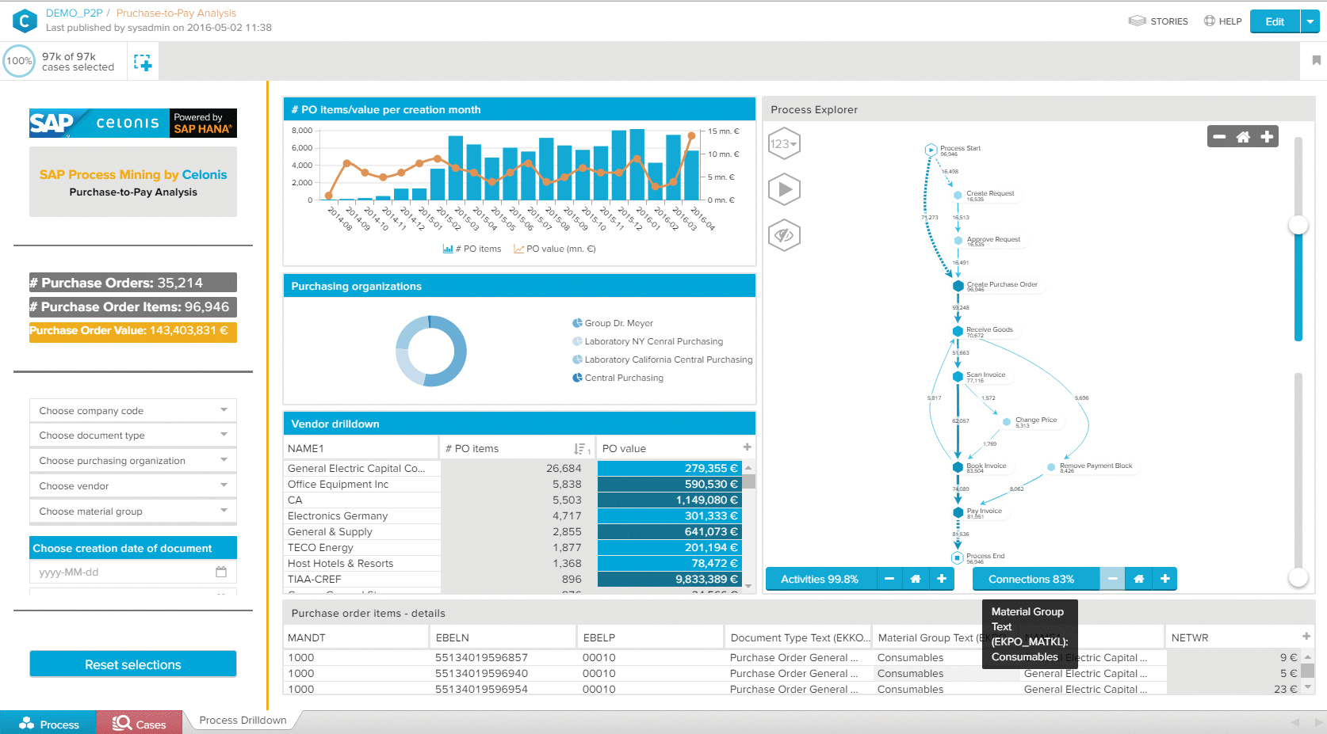Open the Edit button dropdown arrow

(1310, 21)
